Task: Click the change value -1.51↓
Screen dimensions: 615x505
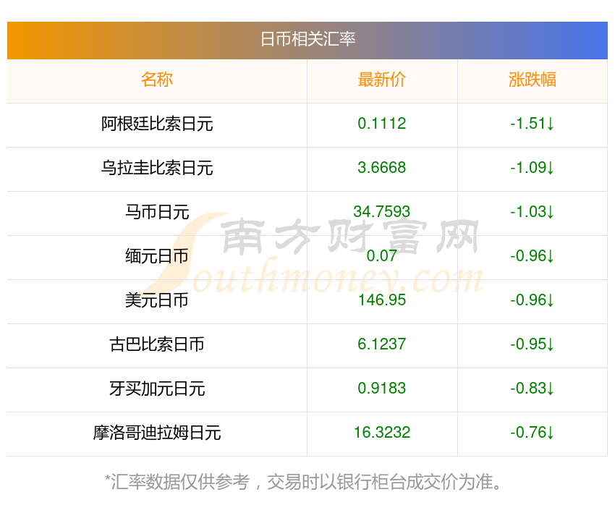Action: pos(533,124)
